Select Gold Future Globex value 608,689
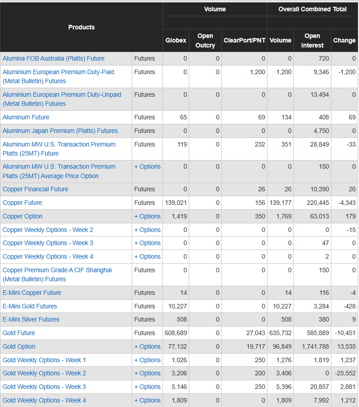Screen dimensions: 359x407 (176, 333)
